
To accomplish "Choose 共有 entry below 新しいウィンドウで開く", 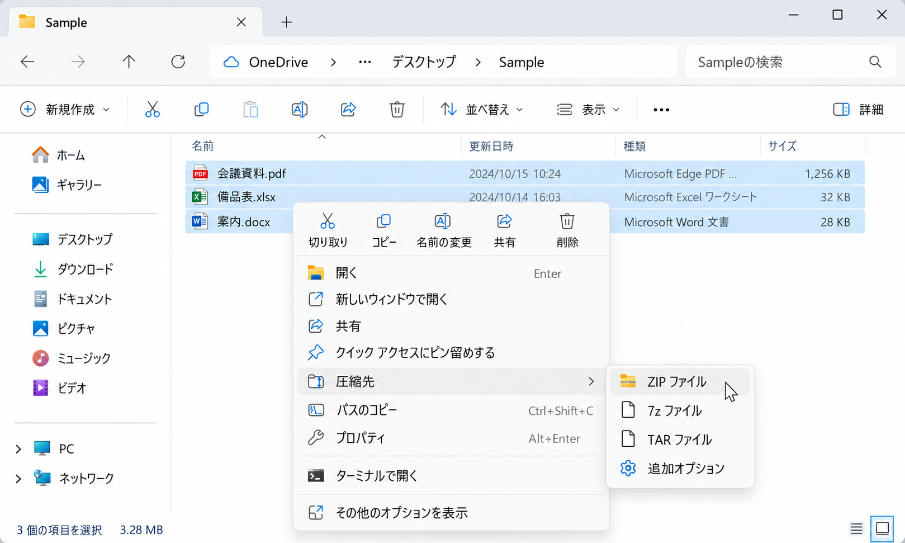I will (x=451, y=326).
